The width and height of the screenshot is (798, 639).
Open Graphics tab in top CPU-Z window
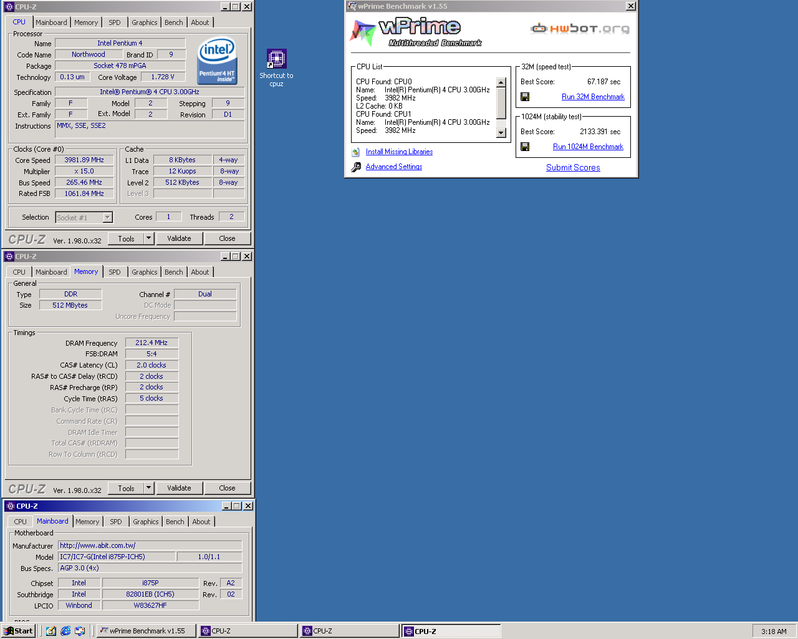coord(145,22)
